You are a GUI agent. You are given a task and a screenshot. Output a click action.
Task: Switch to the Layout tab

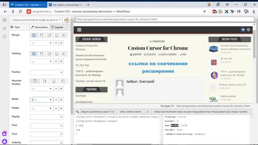click(x=60, y=27)
